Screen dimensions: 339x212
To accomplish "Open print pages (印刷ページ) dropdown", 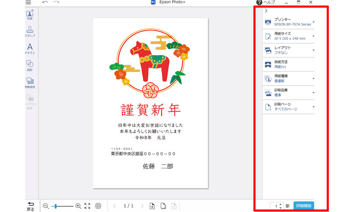I will pyautogui.click(x=289, y=107).
